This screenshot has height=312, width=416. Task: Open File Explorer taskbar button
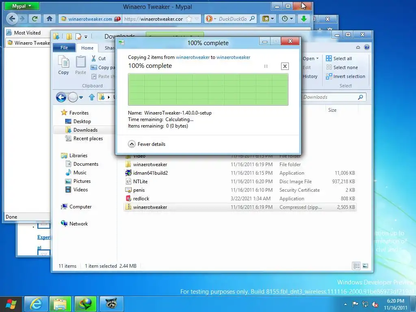coord(61,304)
